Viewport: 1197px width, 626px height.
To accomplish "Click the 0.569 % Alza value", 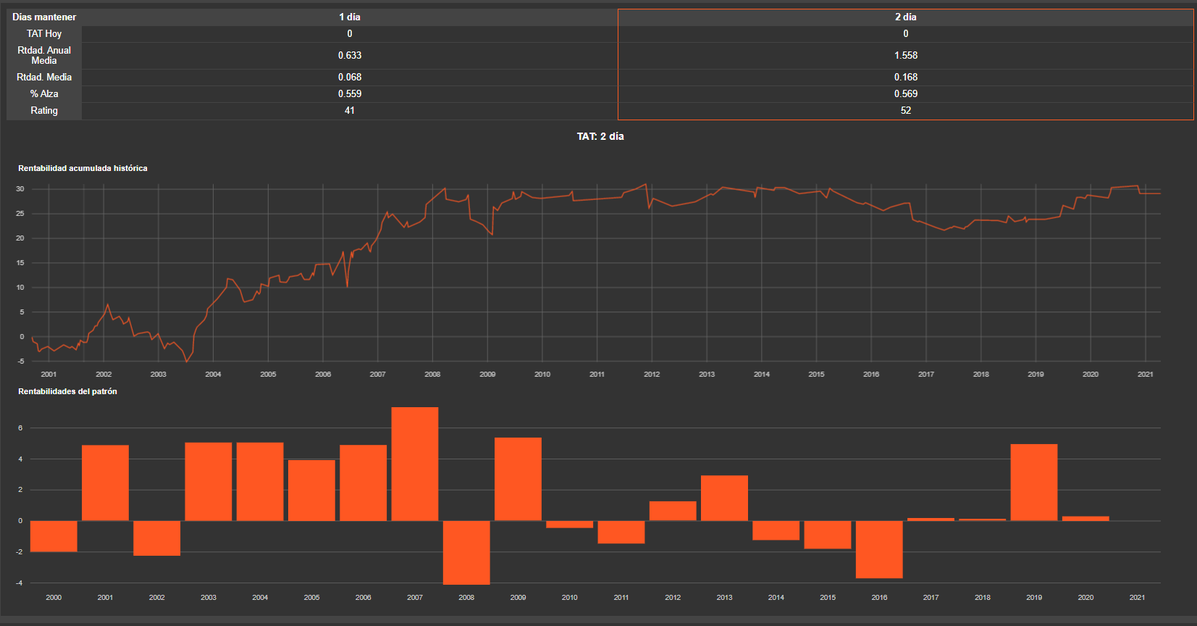I will click(x=905, y=93).
